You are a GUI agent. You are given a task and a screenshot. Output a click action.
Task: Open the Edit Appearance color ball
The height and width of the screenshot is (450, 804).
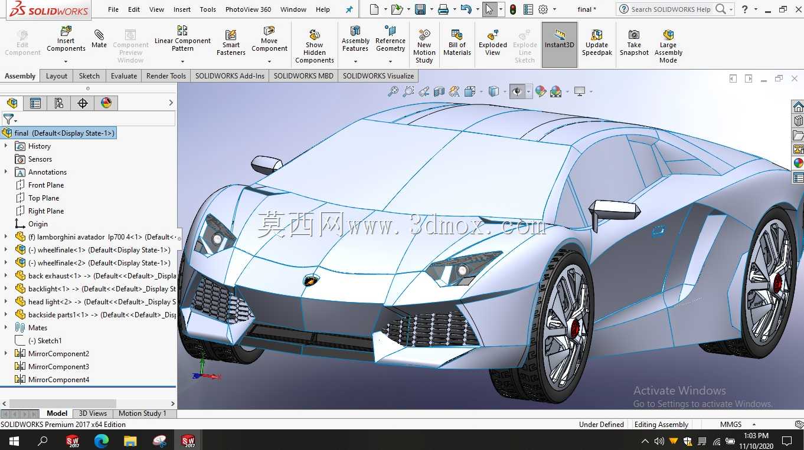540,91
